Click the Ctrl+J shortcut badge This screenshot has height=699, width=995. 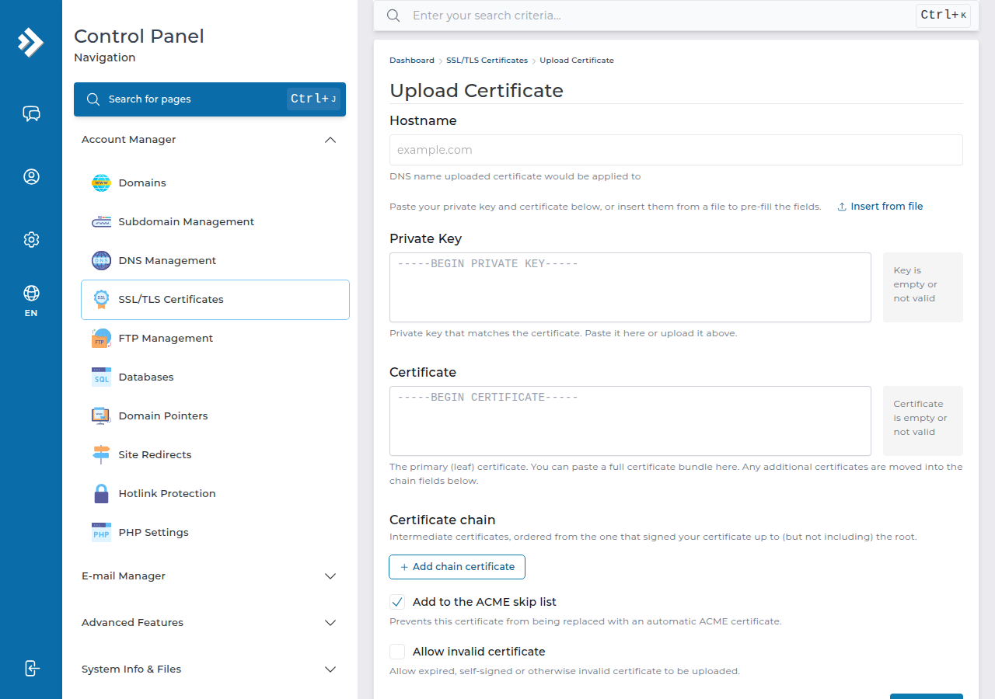tap(313, 99)
